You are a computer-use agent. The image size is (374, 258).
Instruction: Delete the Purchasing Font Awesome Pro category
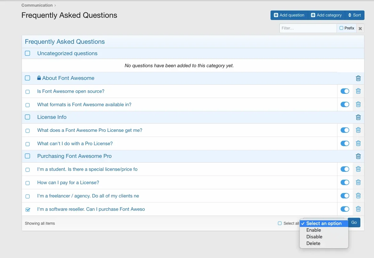coord(358,156)
